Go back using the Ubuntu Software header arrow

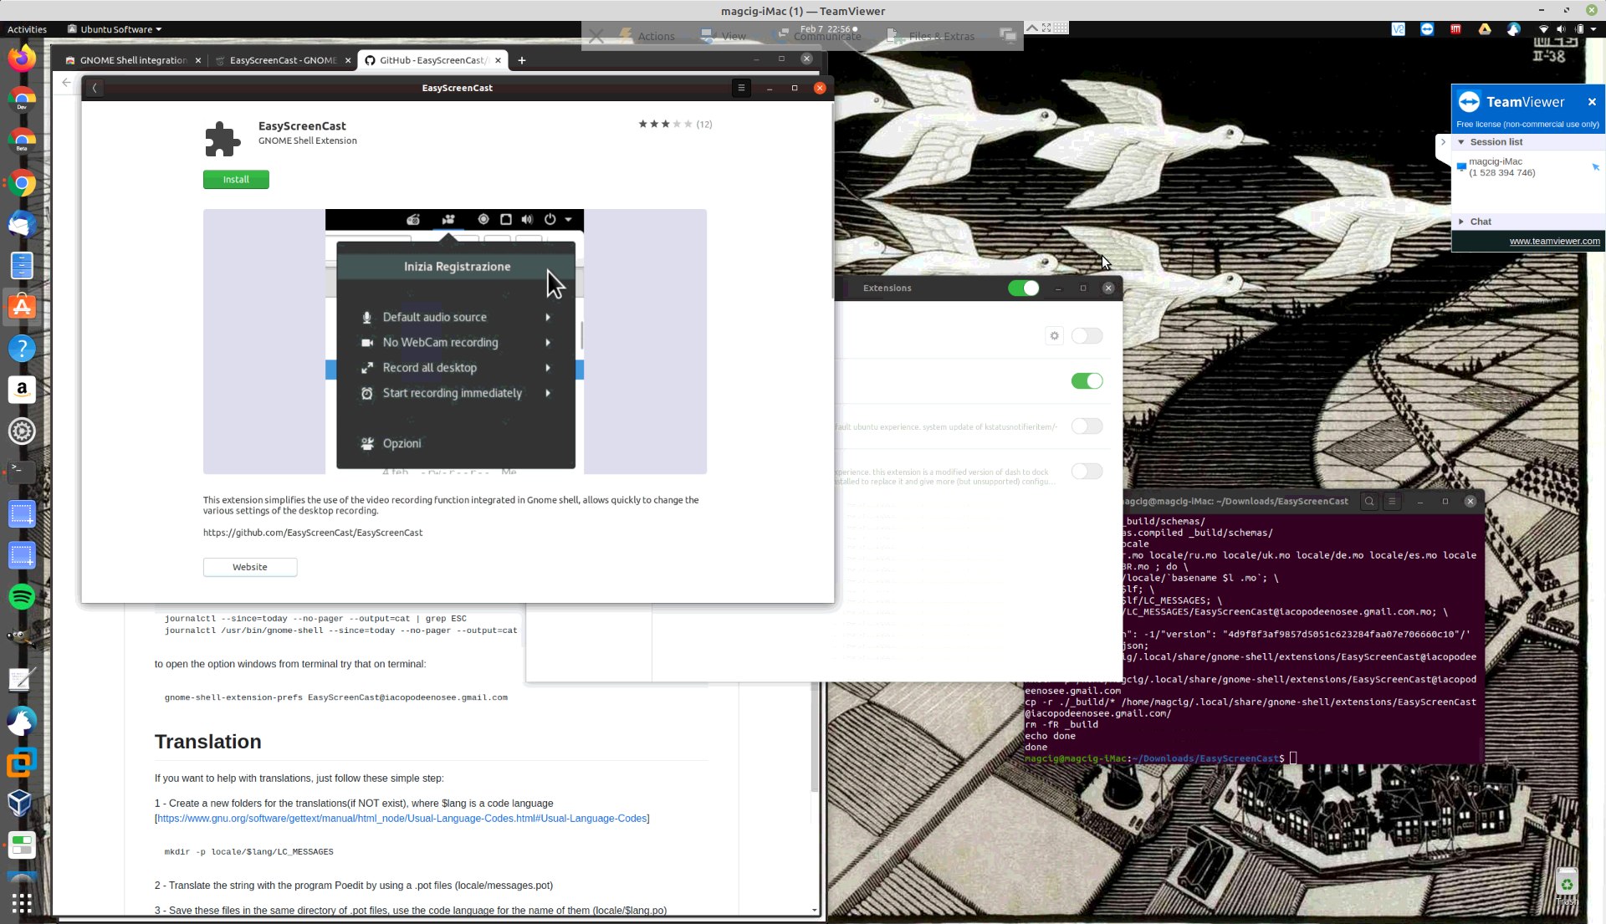tap(95, 88)
